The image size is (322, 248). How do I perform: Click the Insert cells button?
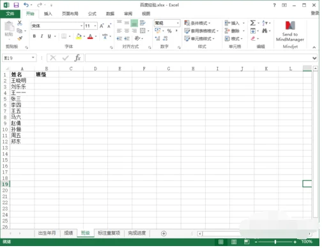click(233, 23)
